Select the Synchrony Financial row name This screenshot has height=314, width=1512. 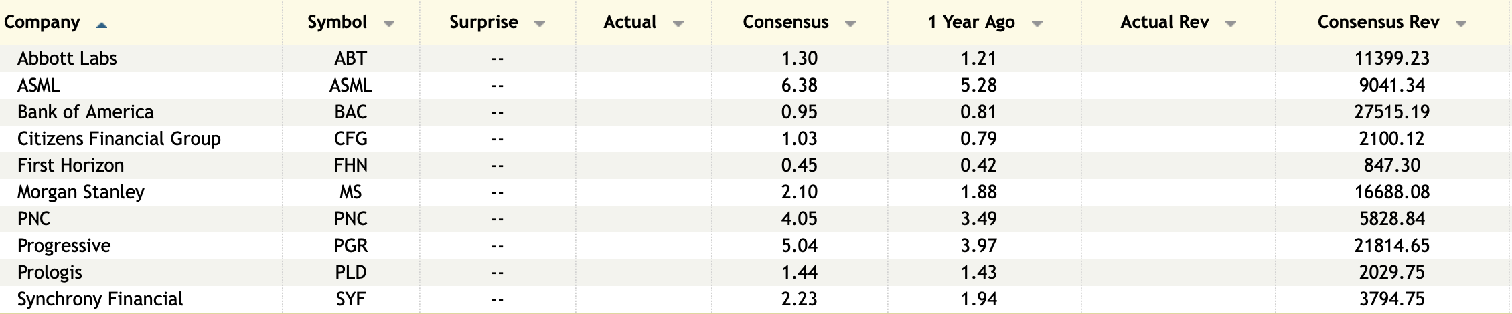click(100, 299)
